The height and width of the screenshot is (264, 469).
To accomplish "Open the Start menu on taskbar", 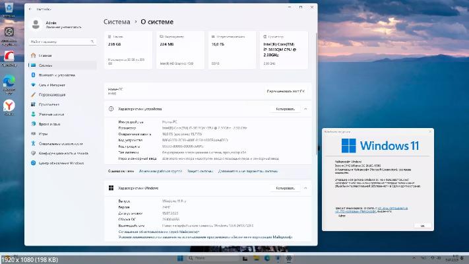I will click(x=180, y=258).
